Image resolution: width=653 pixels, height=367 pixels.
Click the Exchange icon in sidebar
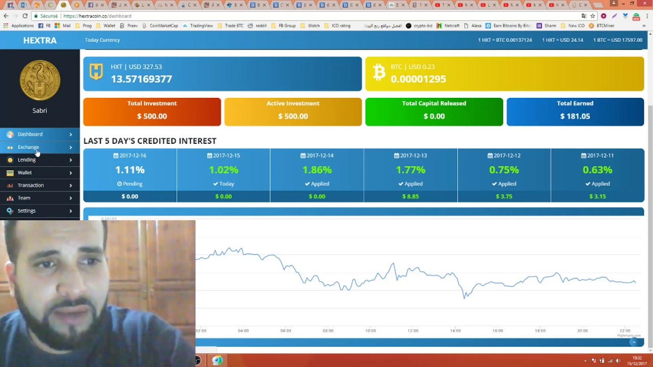pyautogui.click(x=10, y=147)
